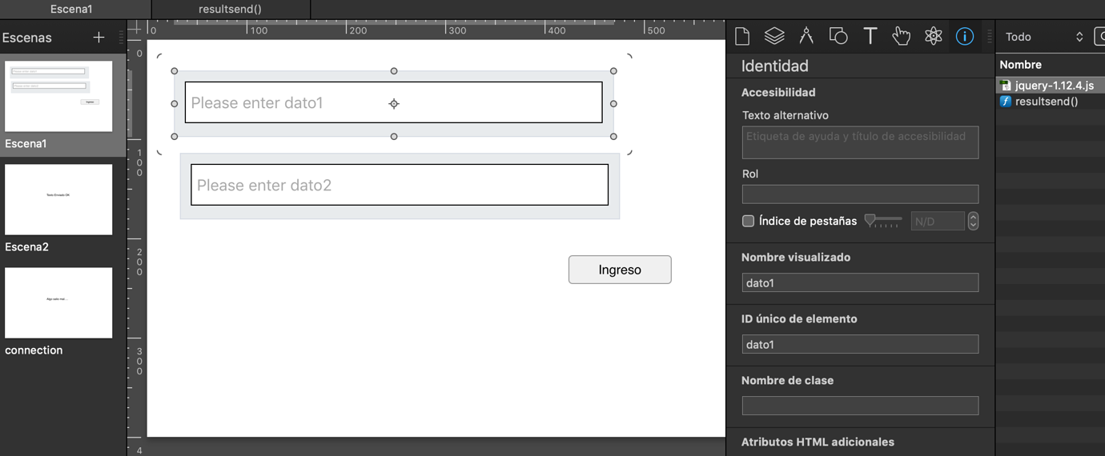Add a new scene with plus icon
Image resolution: width=1105 pixels, height=456 pixels.
pos(98,38)
